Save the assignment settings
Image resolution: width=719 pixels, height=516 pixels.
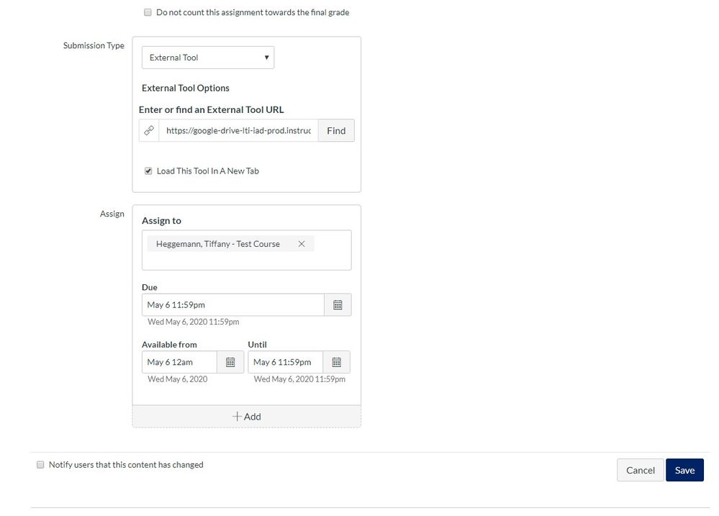point(684,470)
